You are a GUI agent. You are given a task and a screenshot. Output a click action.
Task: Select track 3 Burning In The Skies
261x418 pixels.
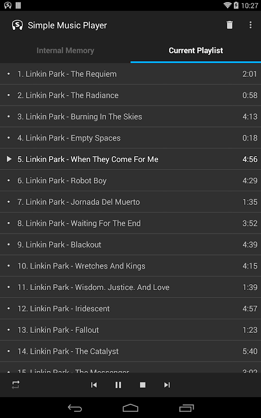coord(130,117)
